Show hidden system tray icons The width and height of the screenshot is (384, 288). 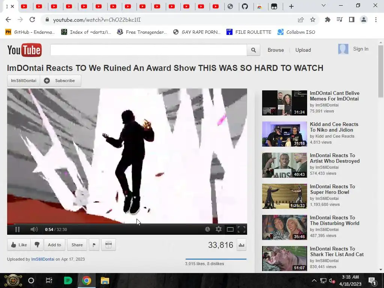click(314, 280)
